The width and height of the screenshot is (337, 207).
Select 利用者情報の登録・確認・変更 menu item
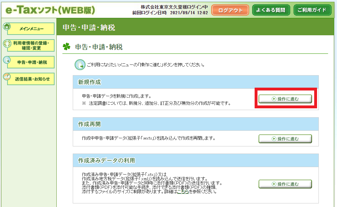coord(32,46)
